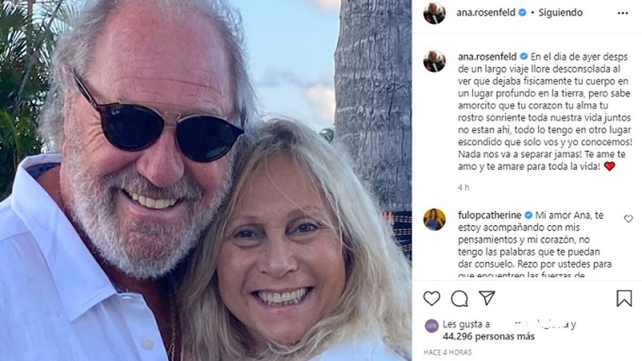Click the small liker avatar near Les gusta
This screenshot has height=361, width=642.
coord(431,326)
